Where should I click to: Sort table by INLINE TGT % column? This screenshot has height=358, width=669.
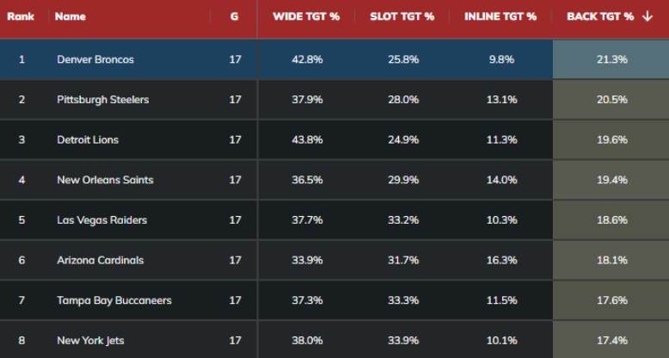[500, 16]
